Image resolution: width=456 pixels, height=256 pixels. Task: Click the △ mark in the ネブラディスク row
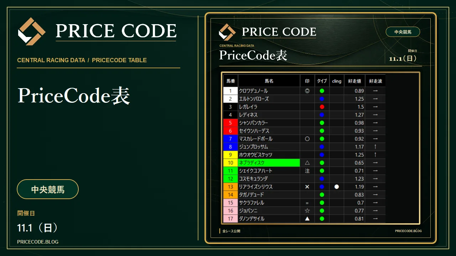pos(307,163)
